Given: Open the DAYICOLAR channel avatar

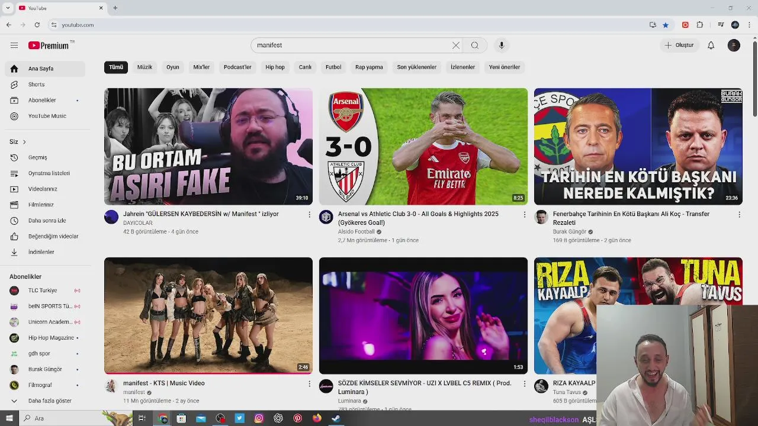Looking at the screenshot, I should pos(111,217).
